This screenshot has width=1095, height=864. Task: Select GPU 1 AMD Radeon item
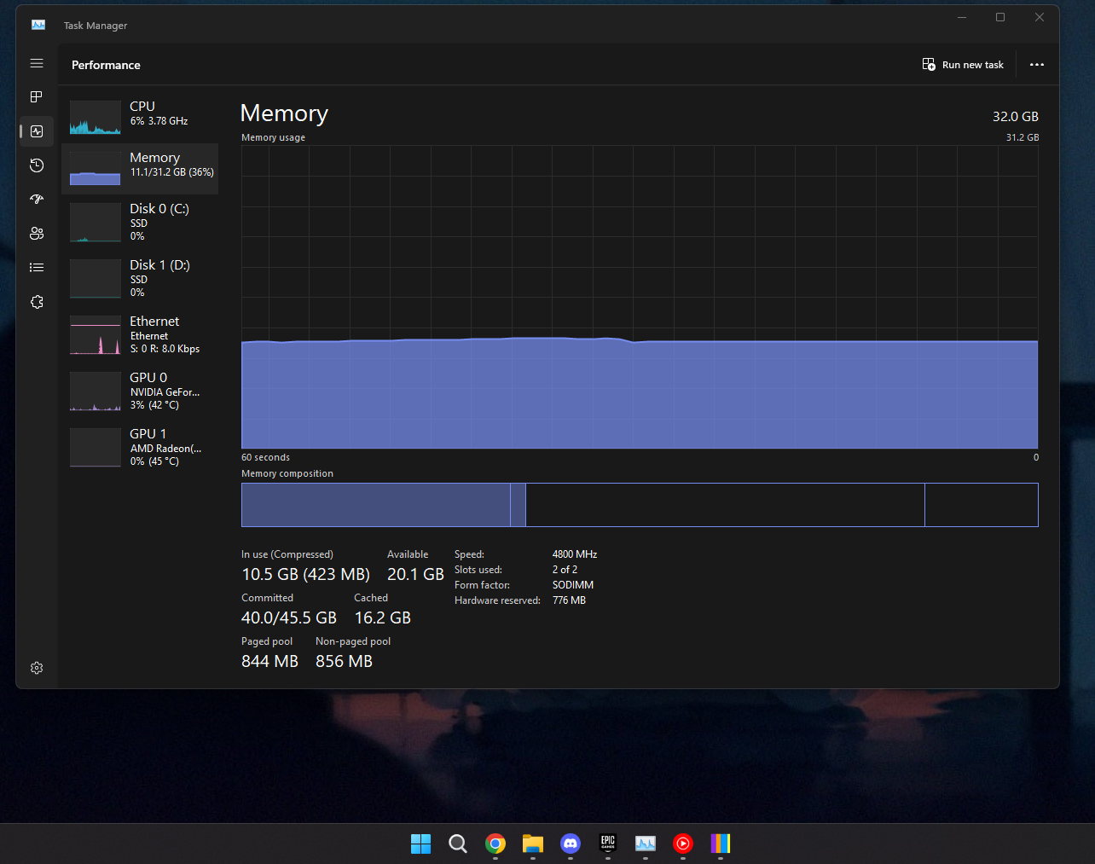click(140, 448)
